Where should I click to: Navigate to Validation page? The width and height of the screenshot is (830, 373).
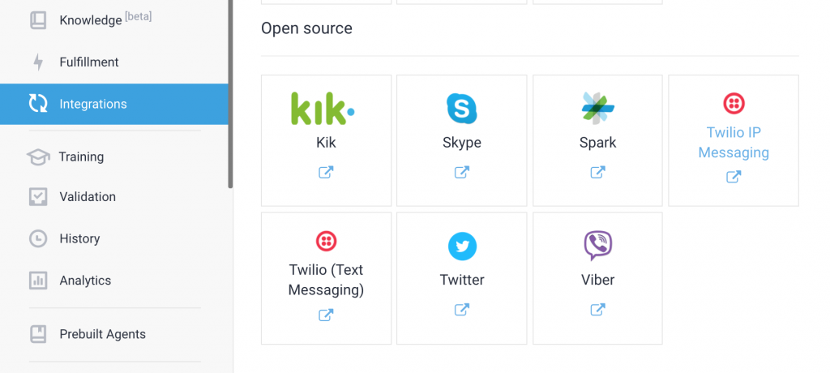click(x=88, y=197)
